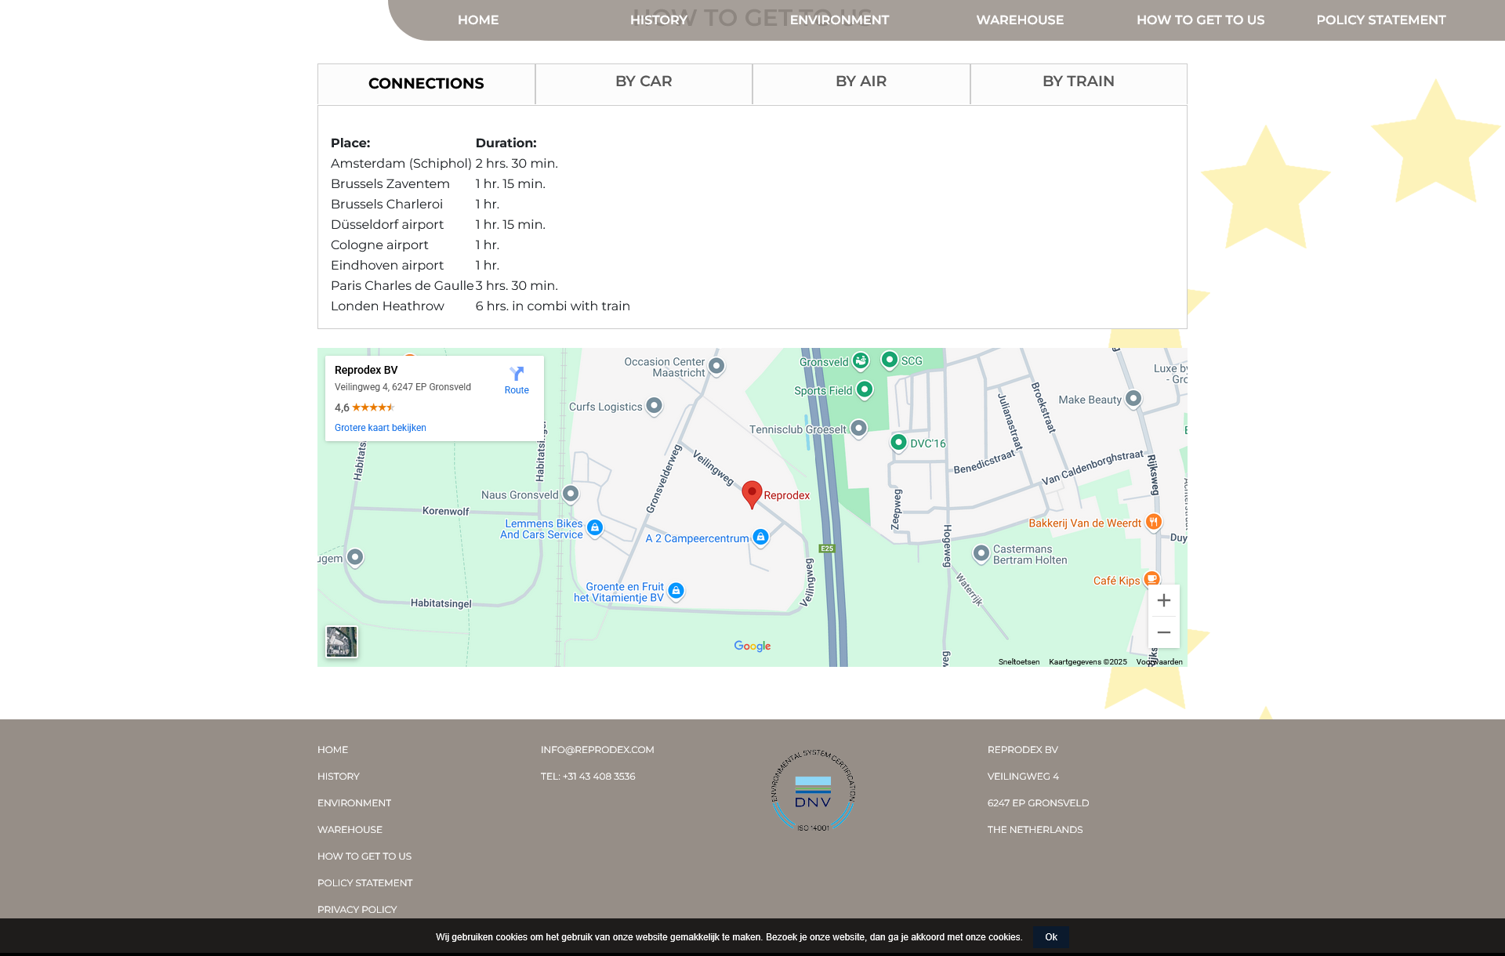The width and height of the screenshot is (1505, 956).
Task: Click the Reprodex BV title in map card
Action: pyautogui.click(x=366, y=370)
